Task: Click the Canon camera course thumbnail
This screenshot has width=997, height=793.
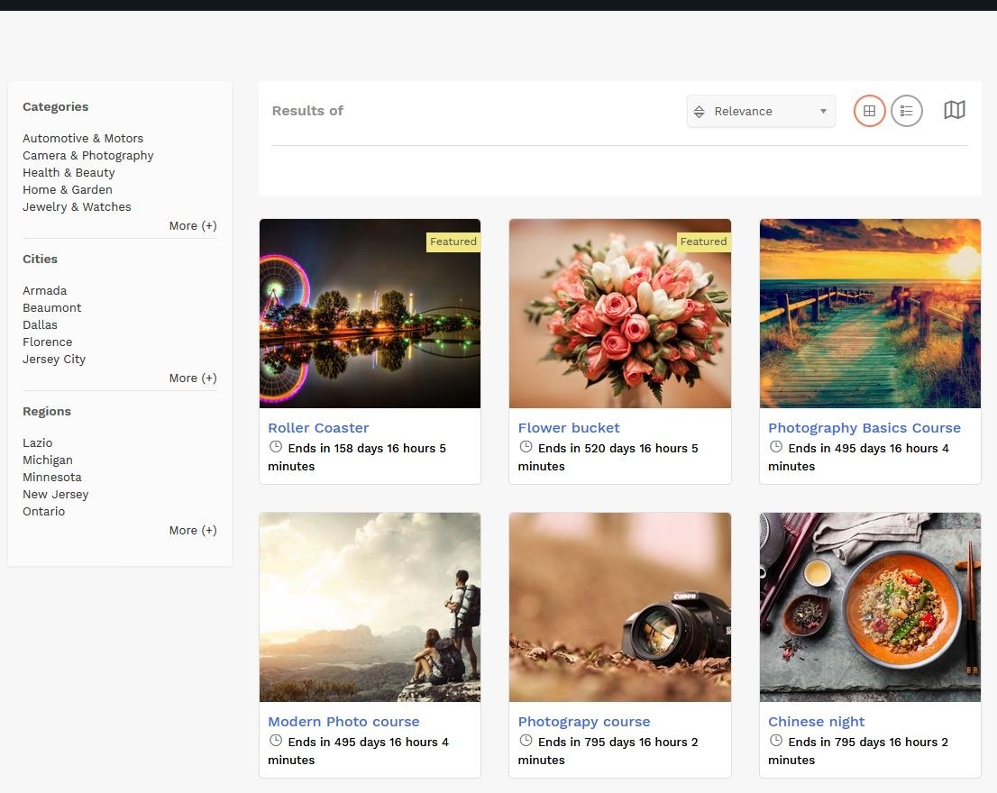Action: click(620, 606)
